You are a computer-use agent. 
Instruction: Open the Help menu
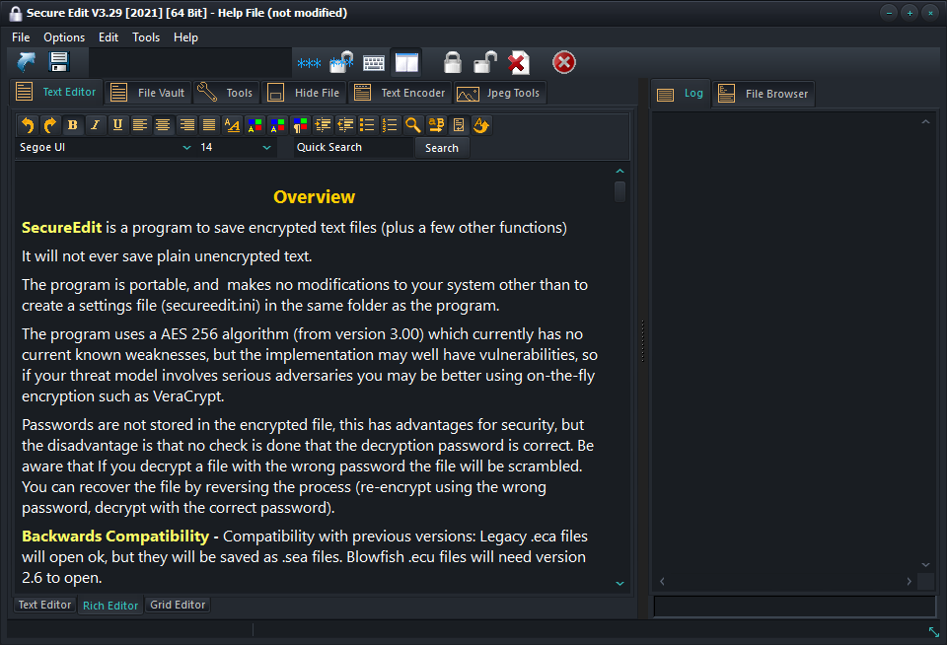click(185, 37)
